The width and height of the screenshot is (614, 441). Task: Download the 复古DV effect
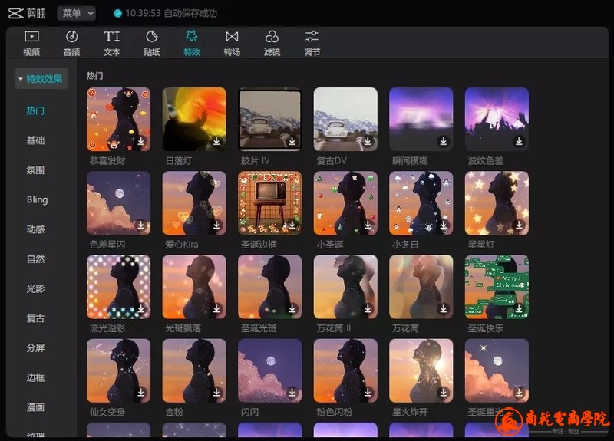pyautogui.click(x=368, y=141)
